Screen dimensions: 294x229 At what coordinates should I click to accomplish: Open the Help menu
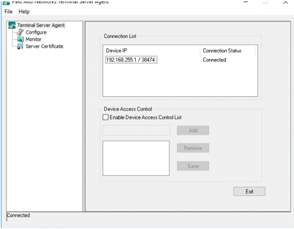click(x=24, y=12)
